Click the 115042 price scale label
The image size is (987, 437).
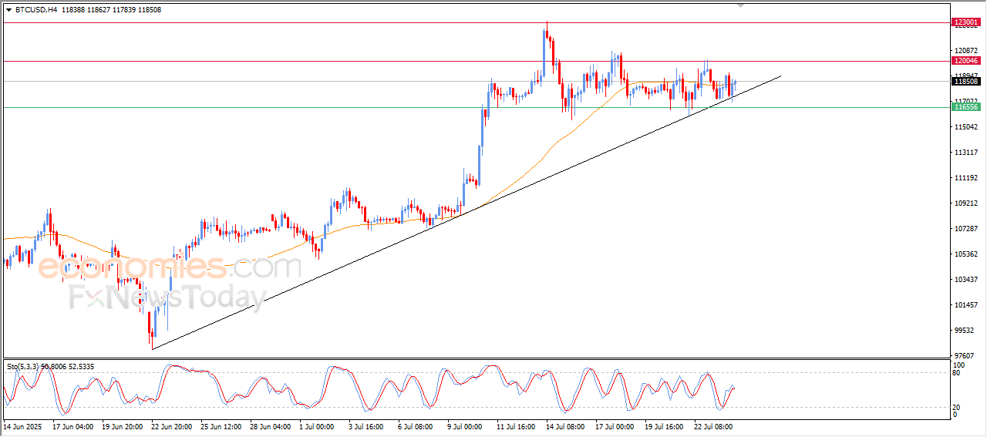point(966,127)
